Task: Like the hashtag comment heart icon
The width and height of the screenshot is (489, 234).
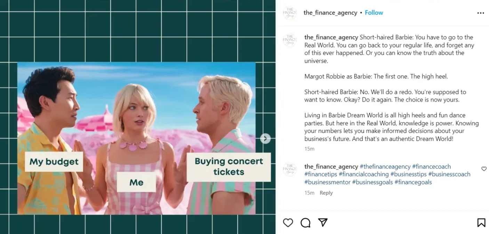Action: 484,169
